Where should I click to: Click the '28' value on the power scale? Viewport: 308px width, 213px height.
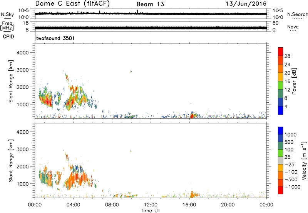click(287, 56)
